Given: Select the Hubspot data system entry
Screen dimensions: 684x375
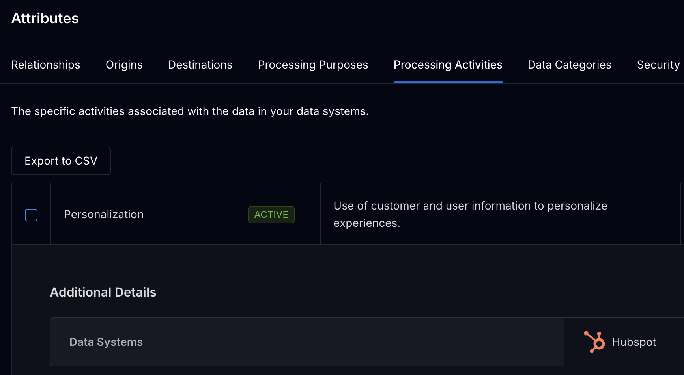Looking at the screenshot, I should tap(623, 342).
